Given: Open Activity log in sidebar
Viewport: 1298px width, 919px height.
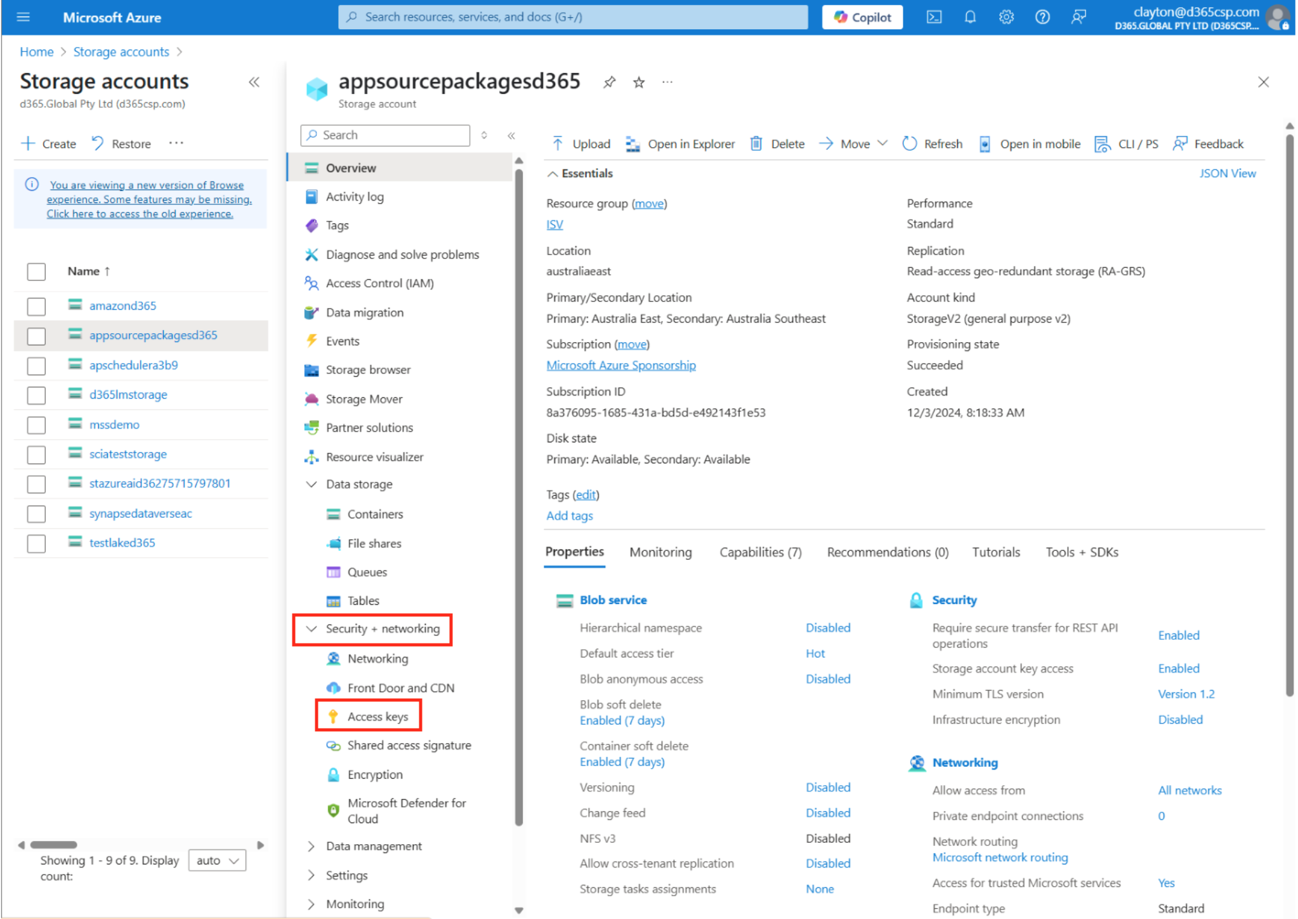Looking at the screenshot, I should click(x=355, y=197).
